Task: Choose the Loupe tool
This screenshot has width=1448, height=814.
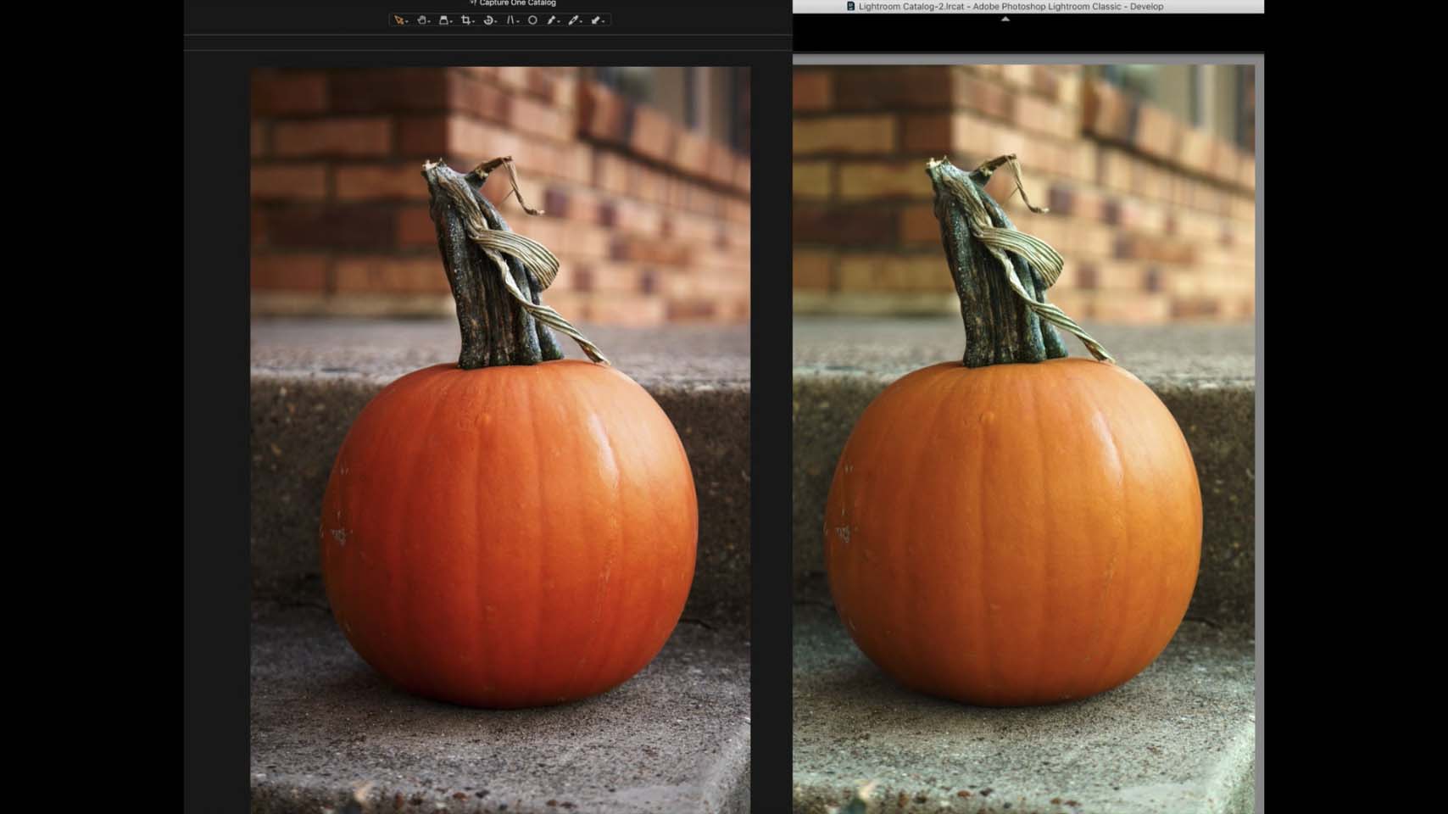Action: point(443,20)
